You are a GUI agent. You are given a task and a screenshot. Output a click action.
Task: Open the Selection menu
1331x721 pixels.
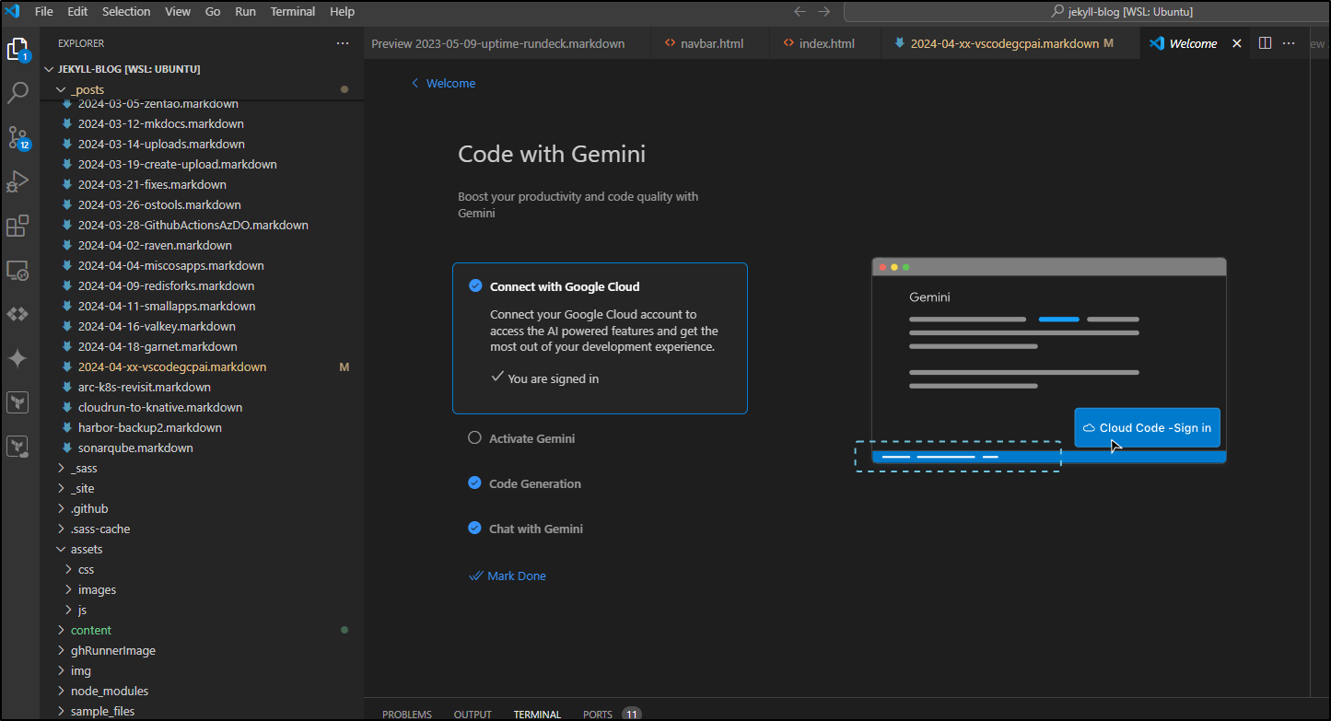[126, 12]
